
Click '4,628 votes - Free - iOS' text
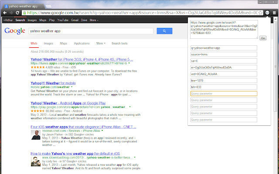(61, 67)
